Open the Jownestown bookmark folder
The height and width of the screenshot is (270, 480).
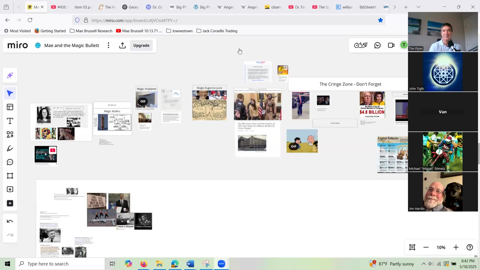point(179,31)
